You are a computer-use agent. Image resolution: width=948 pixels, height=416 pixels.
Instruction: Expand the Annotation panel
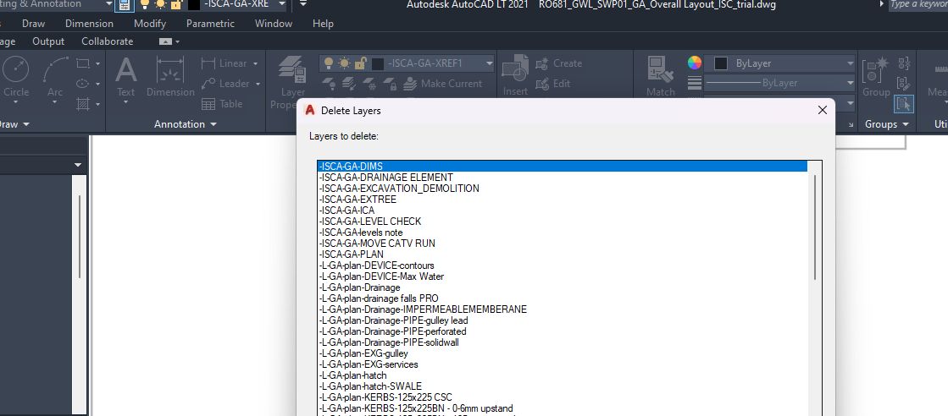pos(185,124)
